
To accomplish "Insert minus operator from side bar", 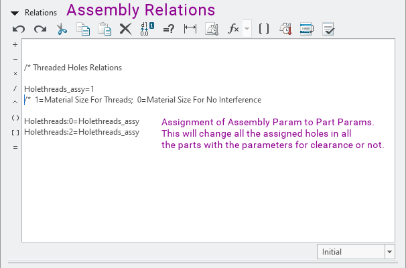I will (15, 60).
